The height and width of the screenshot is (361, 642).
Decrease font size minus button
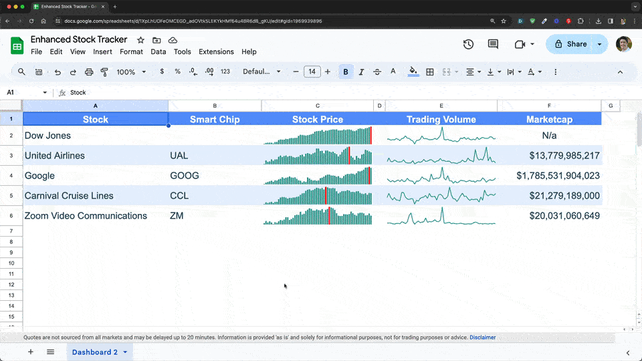(x=296, y=72)
